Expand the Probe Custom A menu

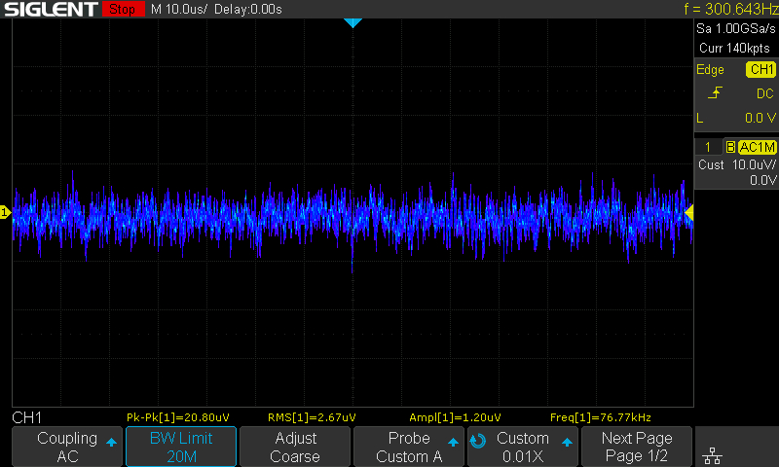point(409,448)
